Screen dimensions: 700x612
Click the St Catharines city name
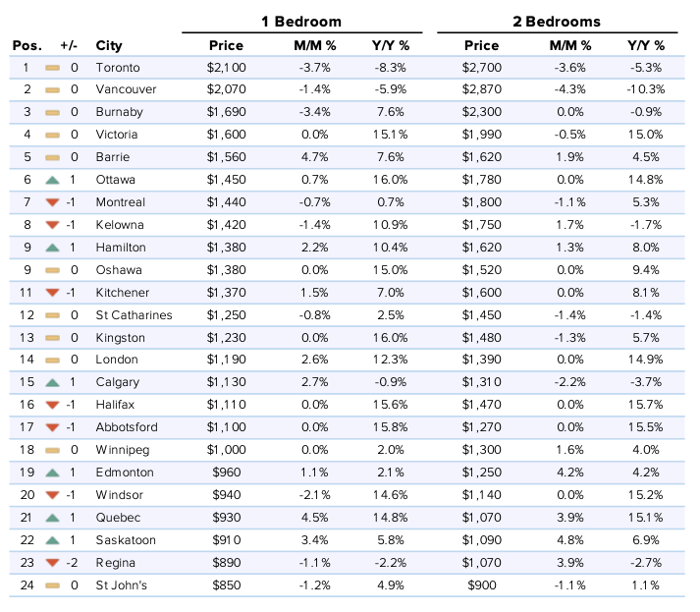(x=134, y=315)
